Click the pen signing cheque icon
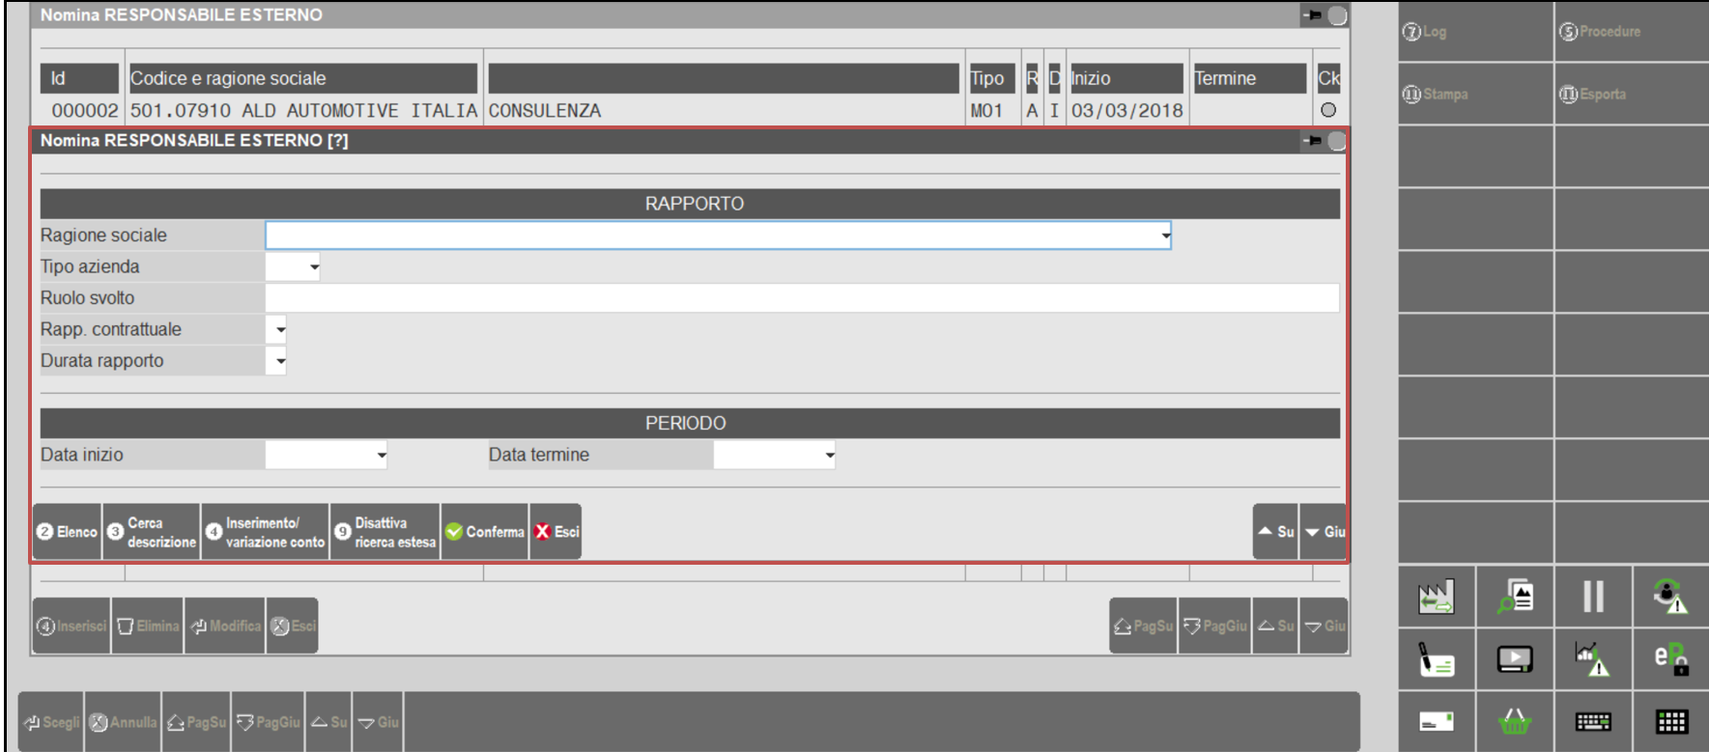 (1436, 659)
